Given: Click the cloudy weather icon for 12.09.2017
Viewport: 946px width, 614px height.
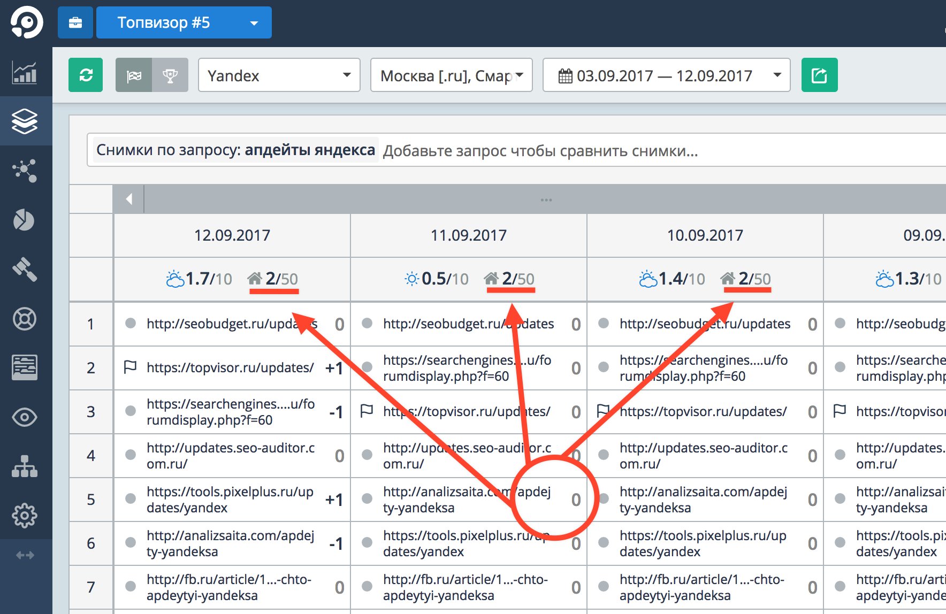Looking at the screenshot, I should tap(174, 279).
